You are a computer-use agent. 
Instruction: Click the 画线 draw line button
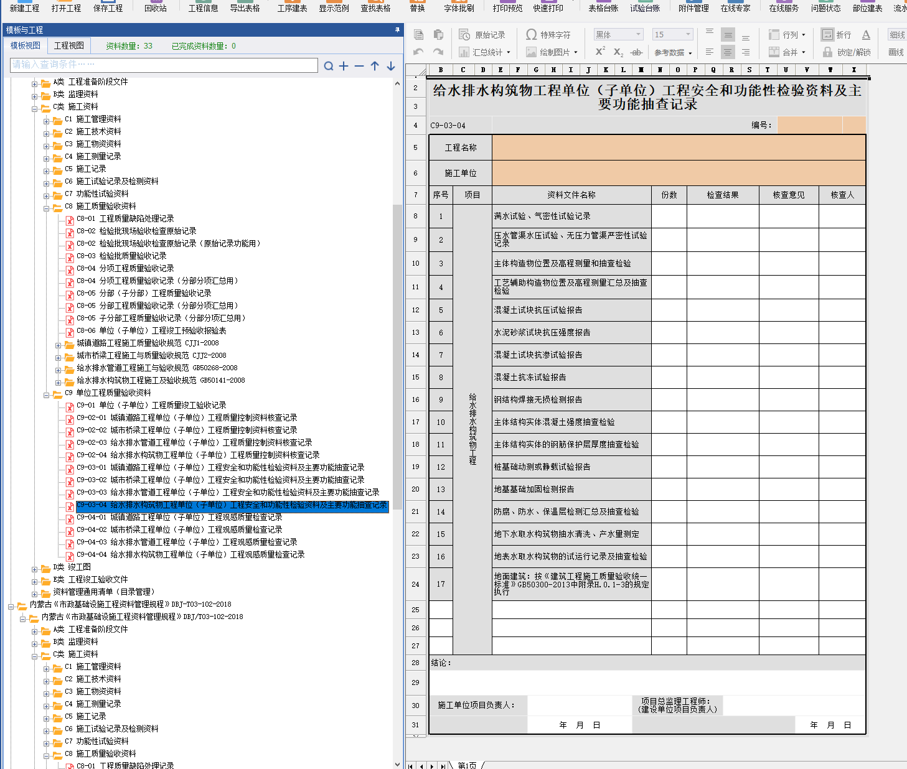point(896,52)
